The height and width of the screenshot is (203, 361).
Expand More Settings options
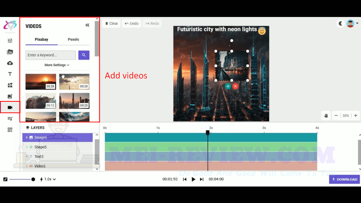click(57, 65)
